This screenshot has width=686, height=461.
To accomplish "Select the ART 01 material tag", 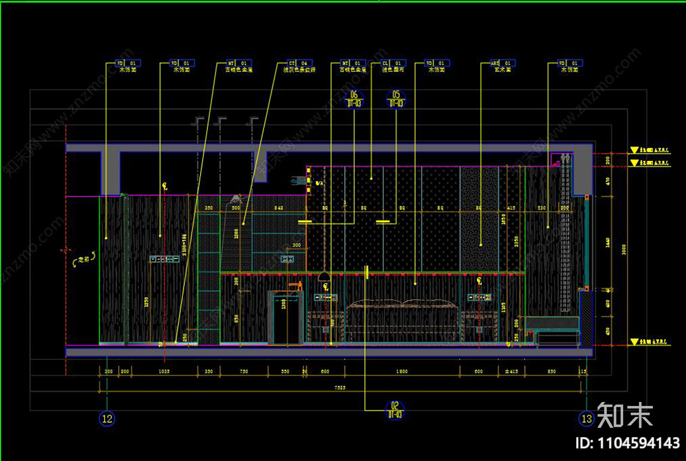I will pyautogui.click(x=502, y=63).
